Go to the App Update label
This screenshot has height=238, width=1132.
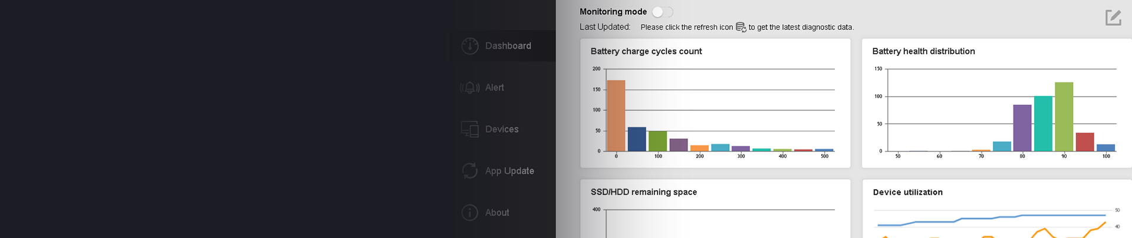click(509, 171)
